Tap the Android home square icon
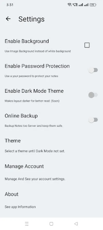The height and width of the screenshot is (230, 103). tap(51, 224)
